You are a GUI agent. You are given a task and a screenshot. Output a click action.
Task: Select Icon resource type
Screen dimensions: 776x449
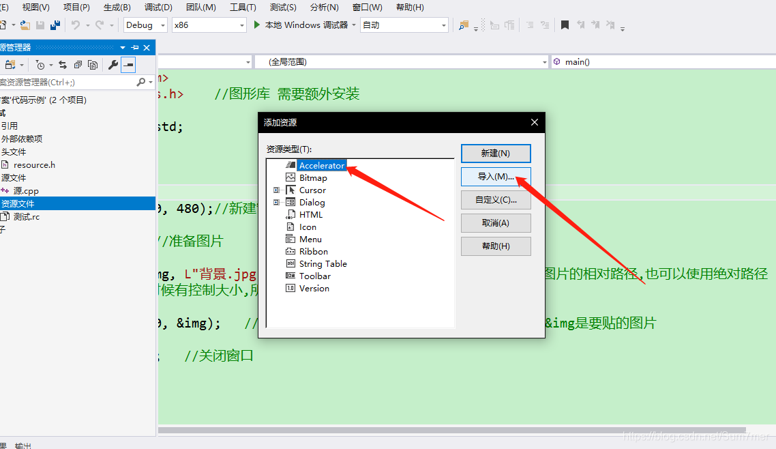(308, 227)
